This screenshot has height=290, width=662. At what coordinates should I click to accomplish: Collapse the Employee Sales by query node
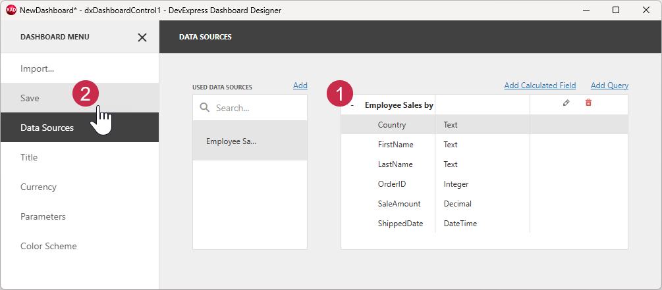tap(352, 105)
